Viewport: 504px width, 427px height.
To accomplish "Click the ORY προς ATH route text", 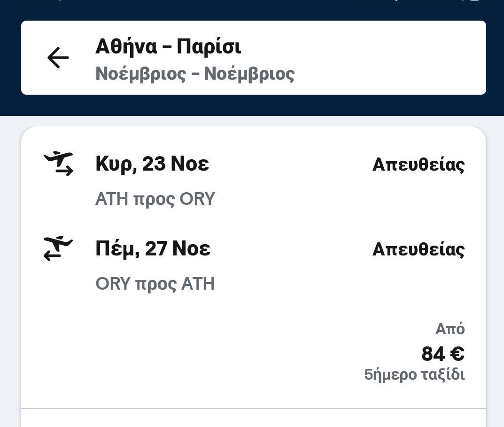I will [155, 284].
